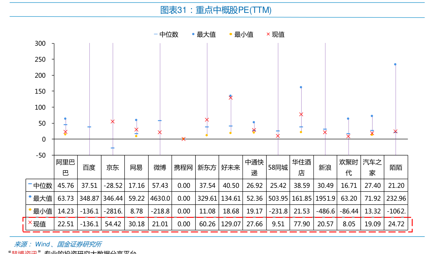
Task: Click the current value cell 129.07 for 好未来
Action: [231, 224]
